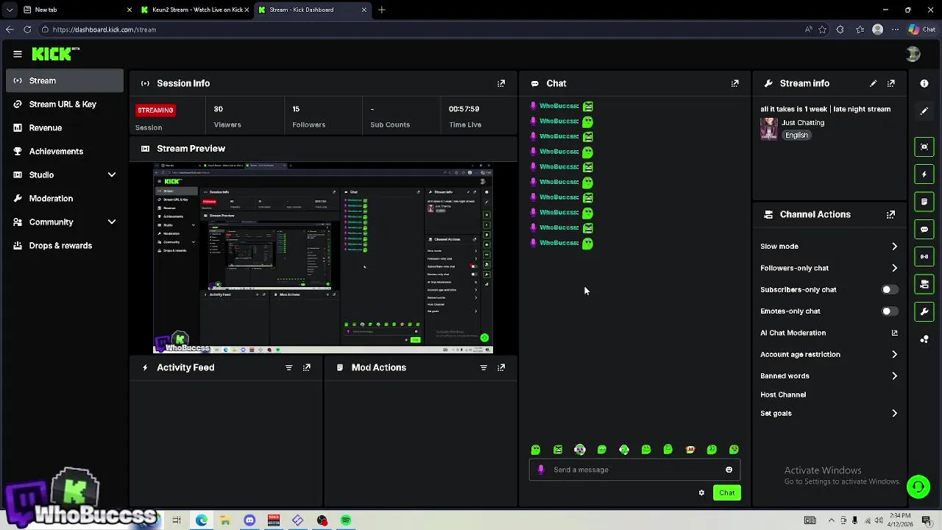Viewport: 942px width, 530px height.
Task: Open AI Chat Moderation link
Action: (x=829, y=333)
